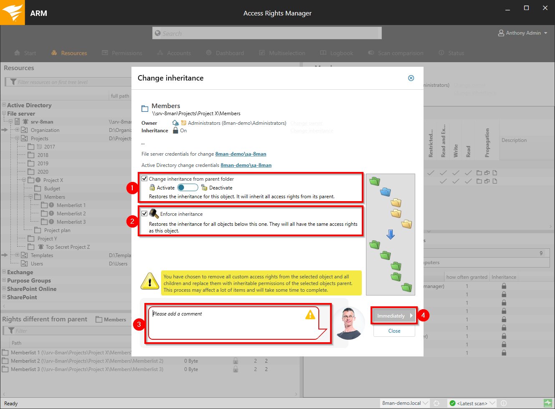Click the comment field warning icon

coord(310,315)
